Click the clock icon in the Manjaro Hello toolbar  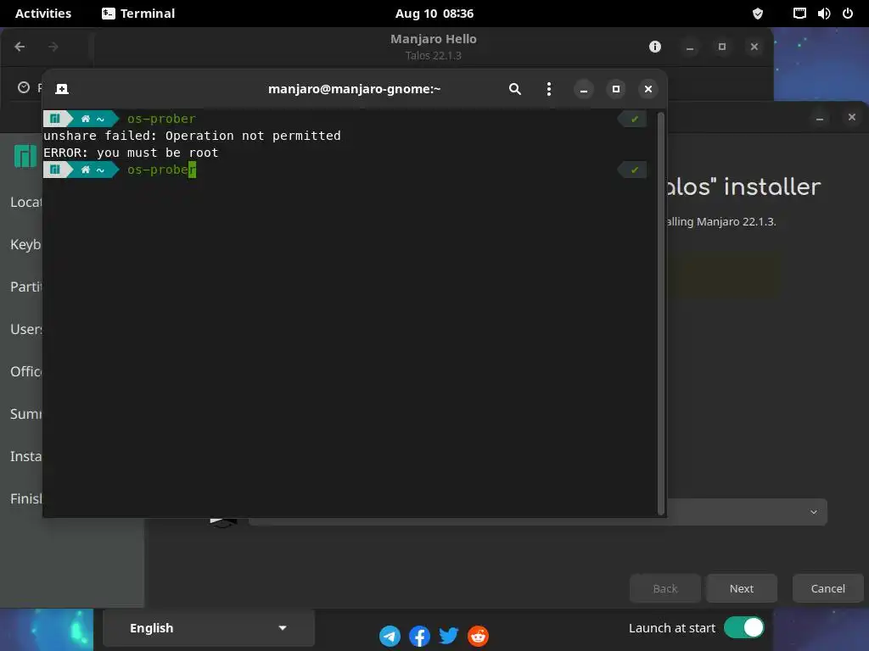click(24, 87)
